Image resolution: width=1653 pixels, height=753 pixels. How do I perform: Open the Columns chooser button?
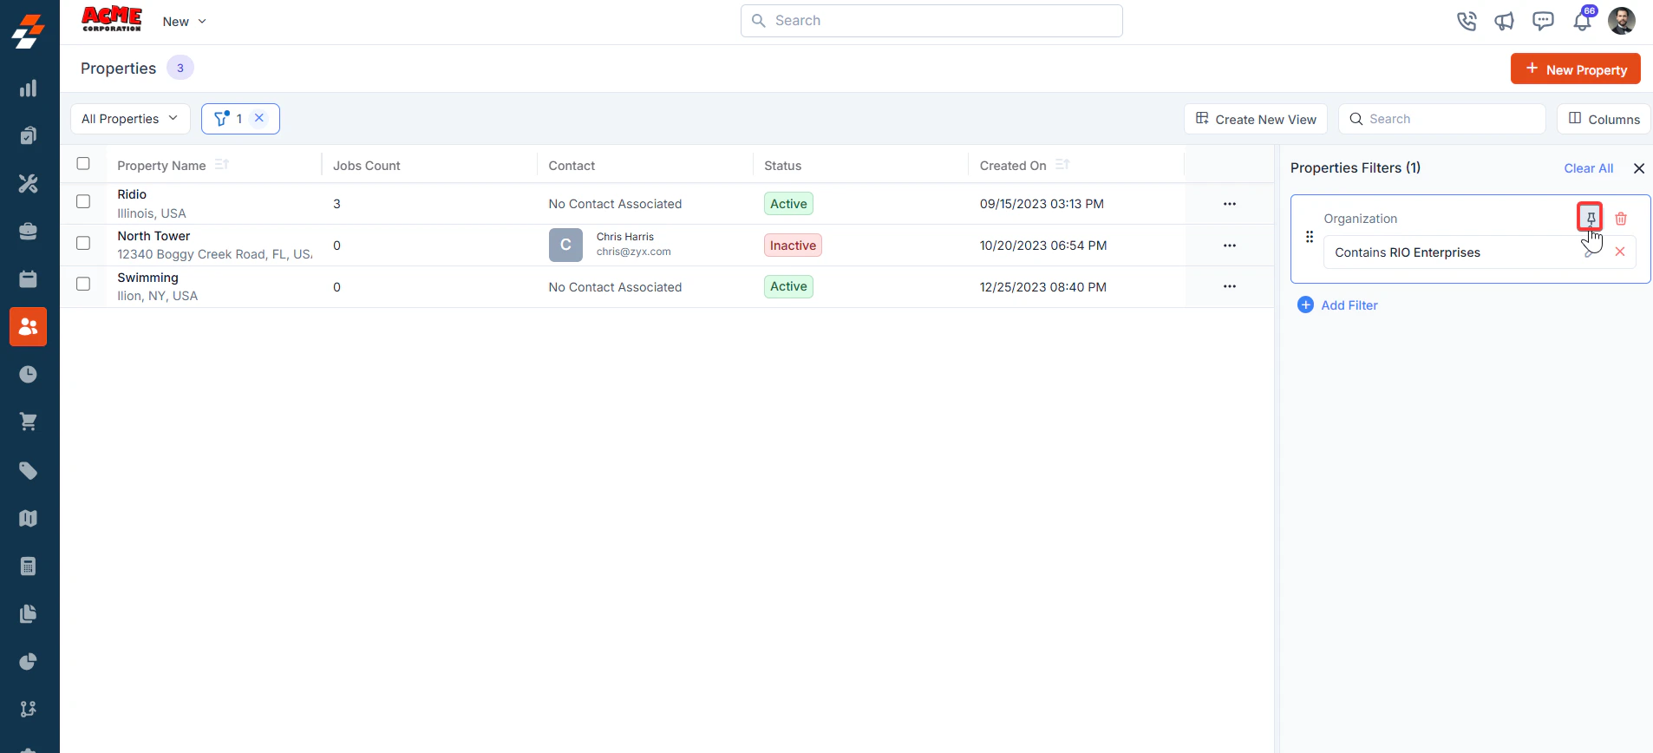pyautogui.click(x=1604, y=119)
